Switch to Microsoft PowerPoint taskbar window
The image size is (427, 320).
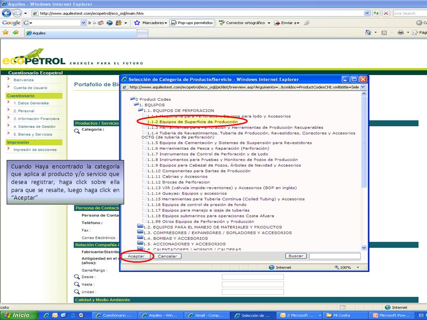(392, 316)
